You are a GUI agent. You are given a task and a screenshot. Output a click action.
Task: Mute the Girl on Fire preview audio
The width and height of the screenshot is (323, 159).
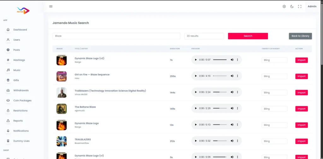click(x=232, y=76)
